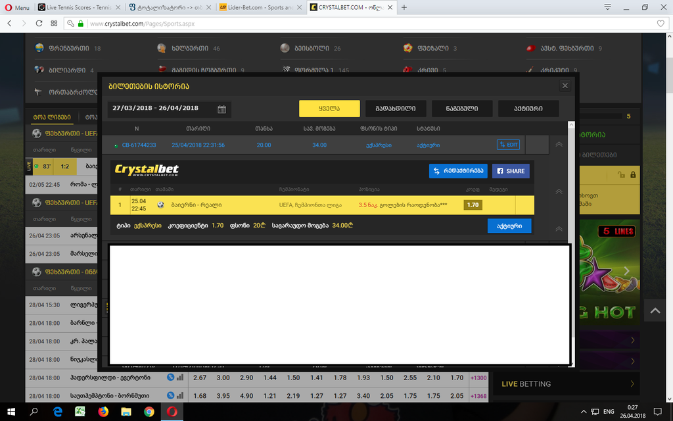
Task: Click the football icon beside ბაიერნი - რეალი
Action: (160, 205)
